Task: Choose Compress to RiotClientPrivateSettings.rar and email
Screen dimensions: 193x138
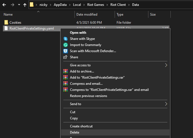Action: tap(109, 90)
